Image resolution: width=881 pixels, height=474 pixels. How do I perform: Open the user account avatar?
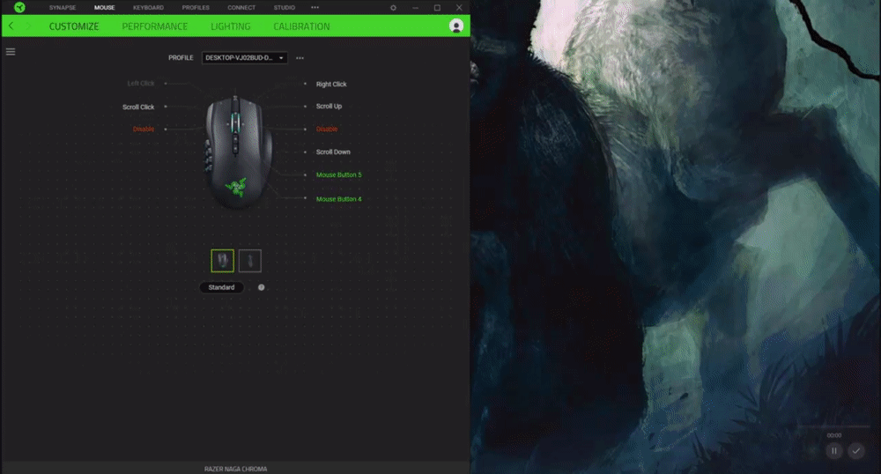456,26
